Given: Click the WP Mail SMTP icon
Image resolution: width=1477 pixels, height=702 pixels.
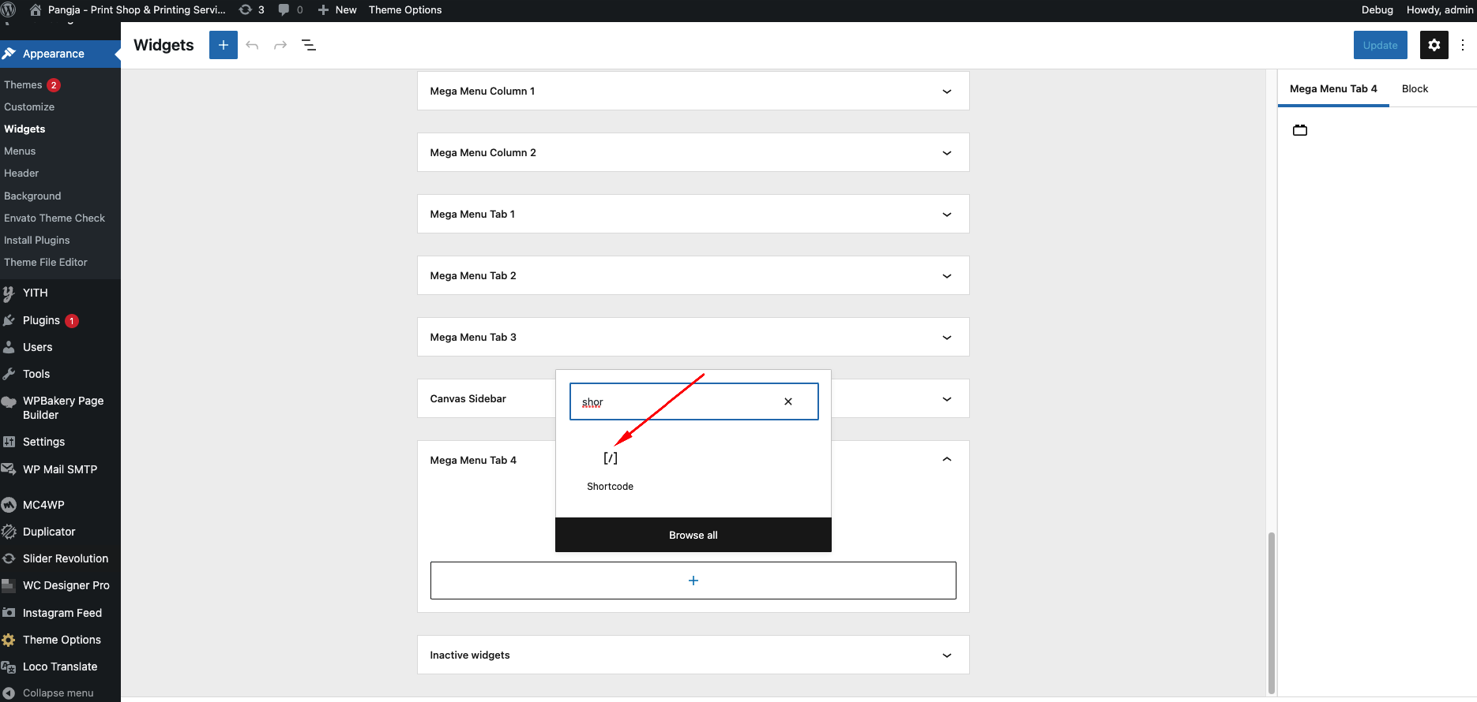Looking at the screenshot, I should pos(9,469).
